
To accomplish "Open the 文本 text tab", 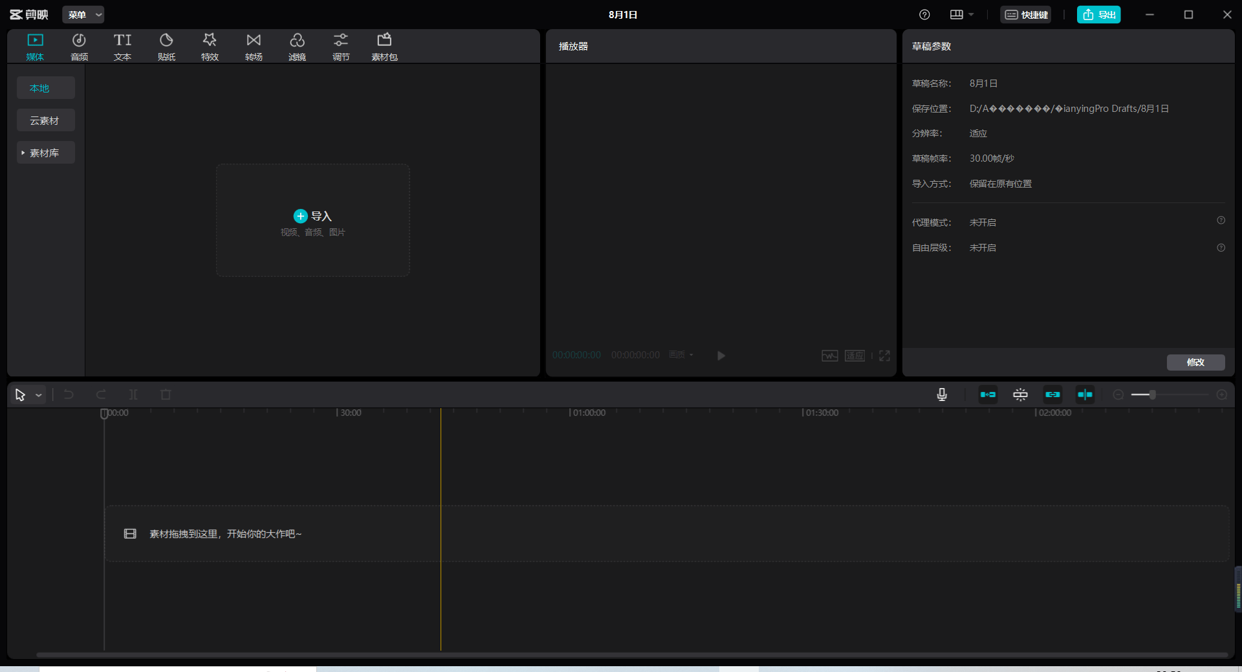I will click(x=122, y=47).
